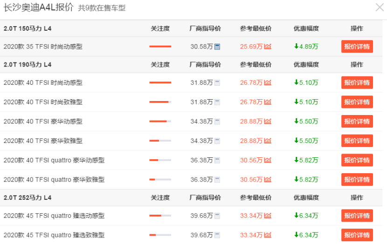Open model 2020款 40 TFSI 豪华动感型
Screen dimensions: 387x244
coord(43,122)
